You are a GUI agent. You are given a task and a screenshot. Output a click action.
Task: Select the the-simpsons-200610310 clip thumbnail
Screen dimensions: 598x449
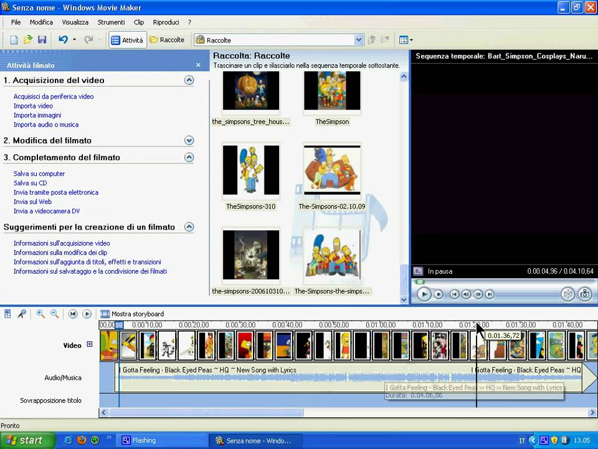coord(251,254)
